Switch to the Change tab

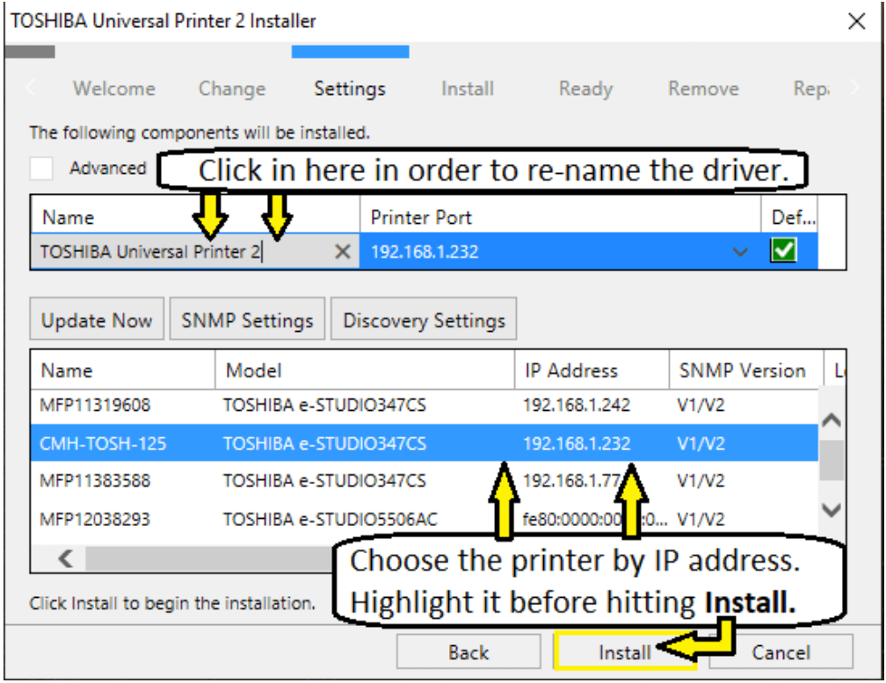pyautogui.click(x=232, y=89)
